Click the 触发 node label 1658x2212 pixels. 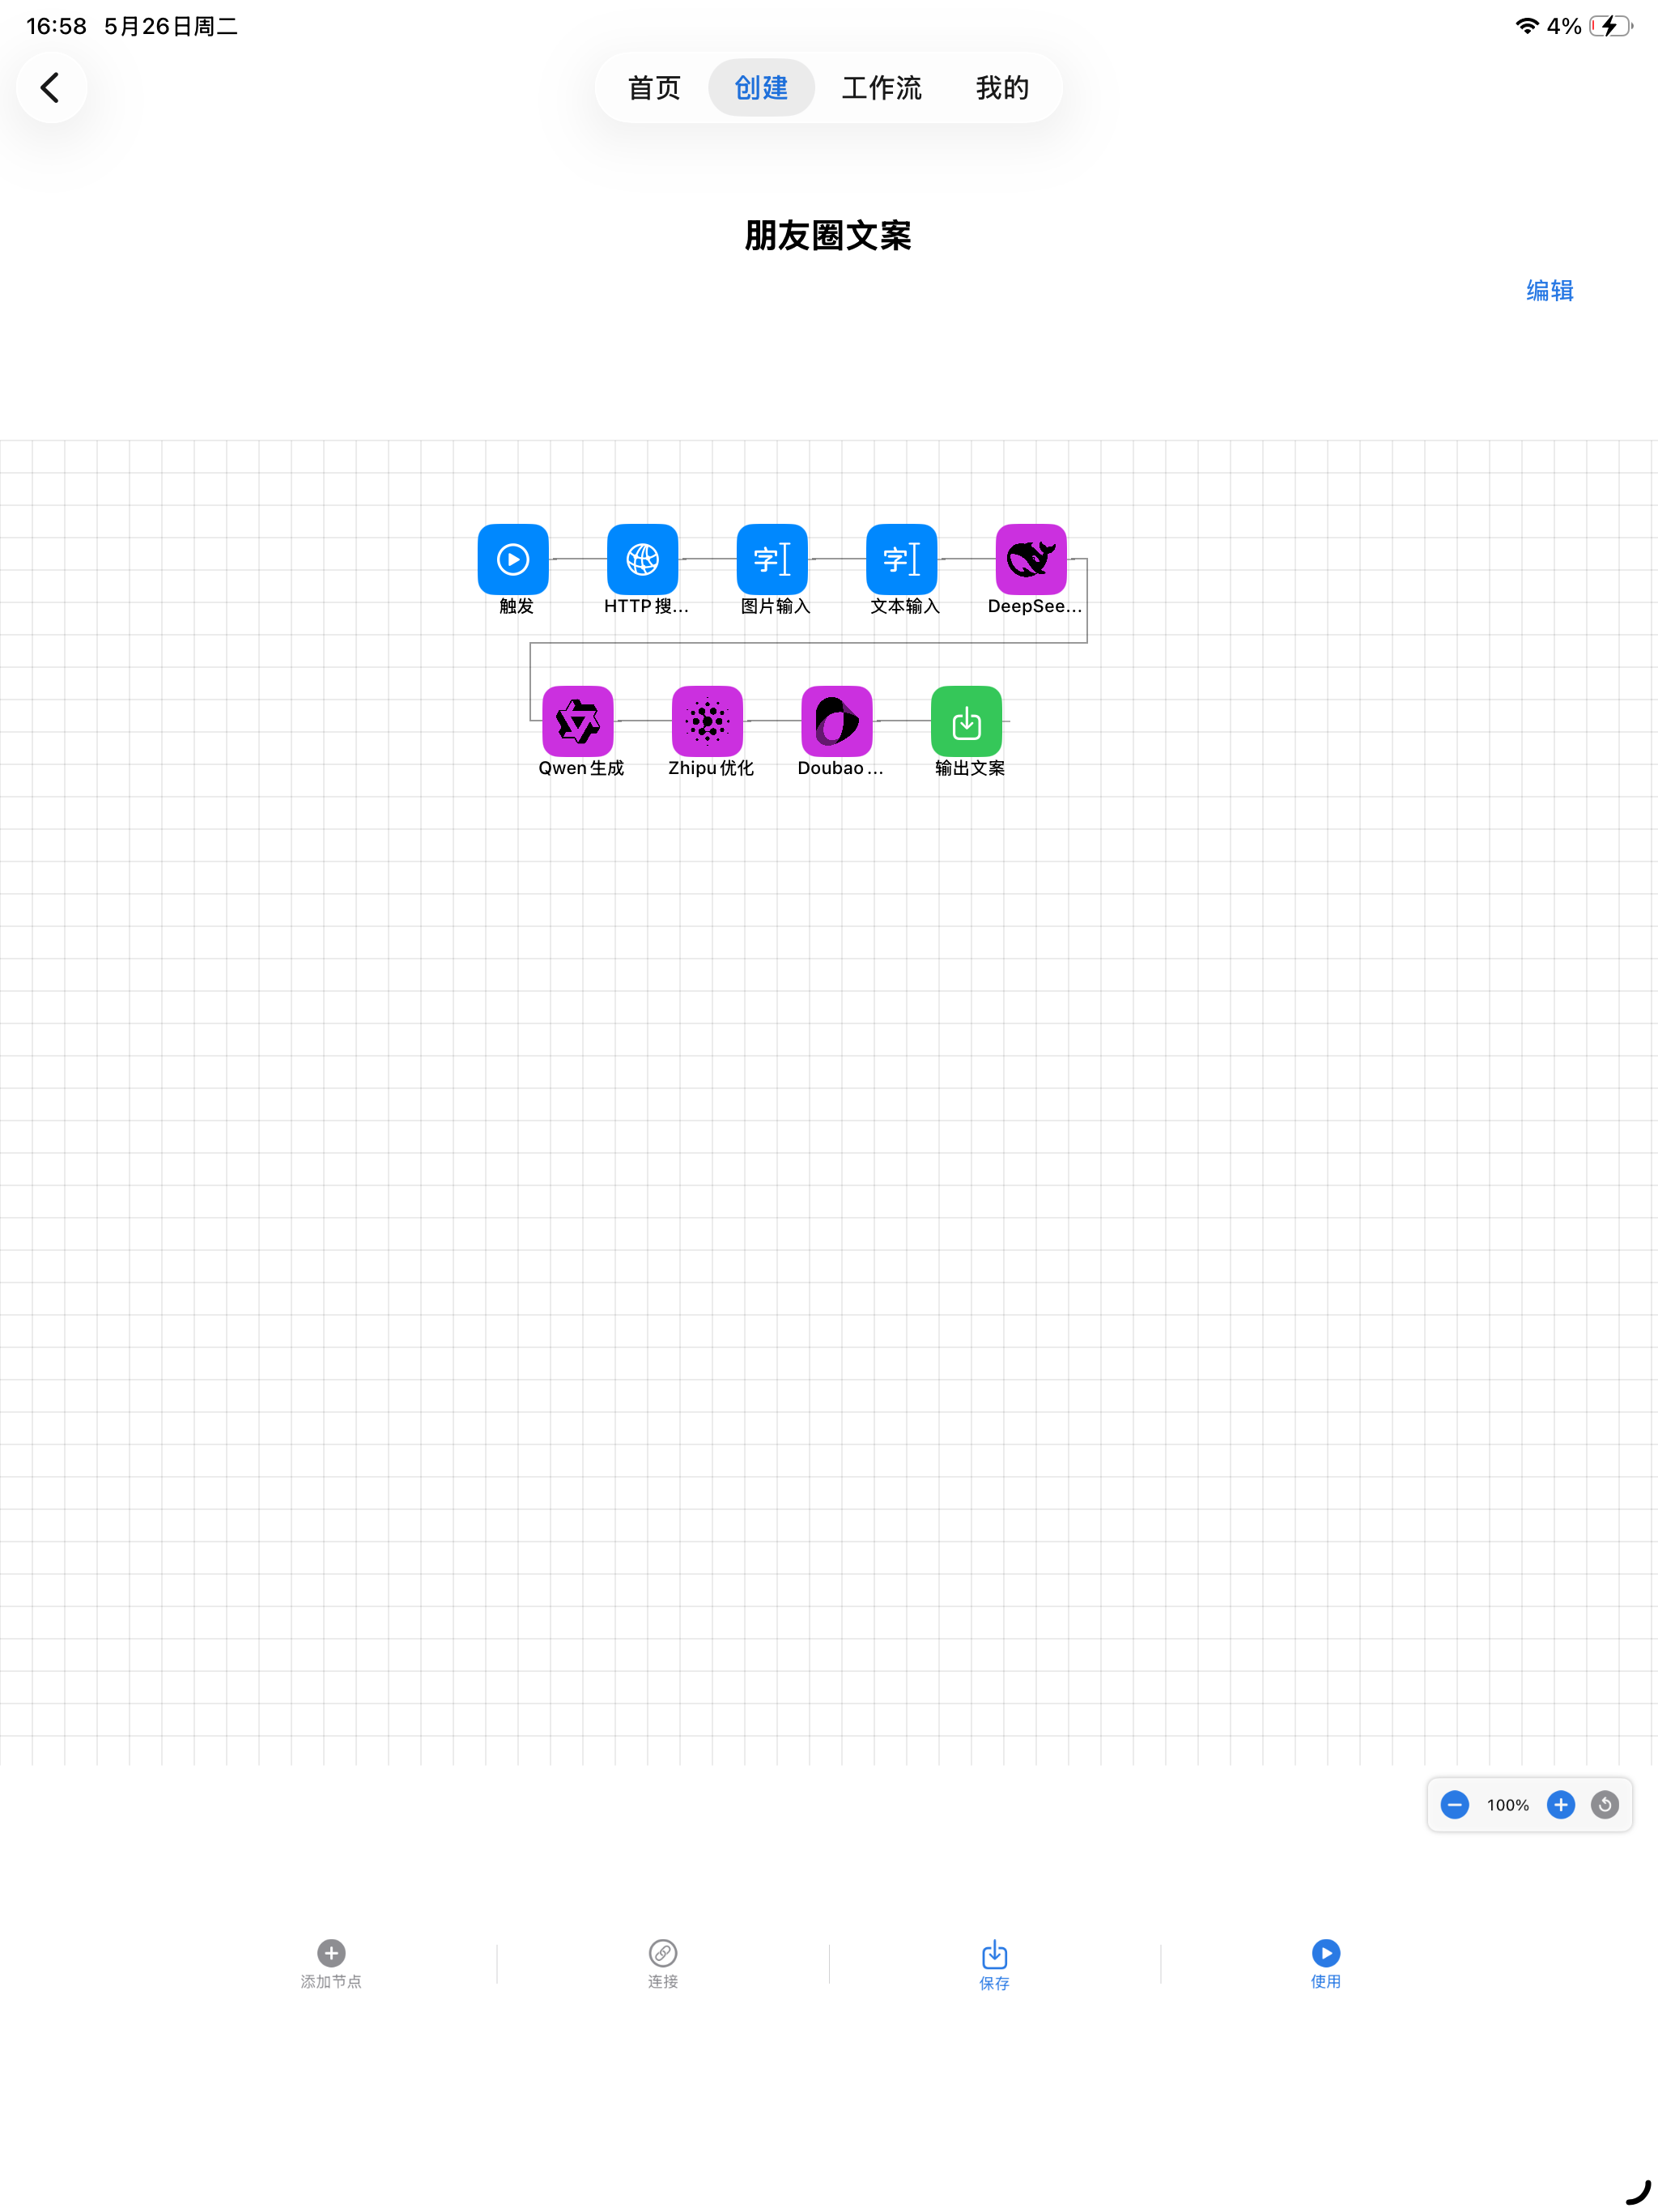point(516,606)
